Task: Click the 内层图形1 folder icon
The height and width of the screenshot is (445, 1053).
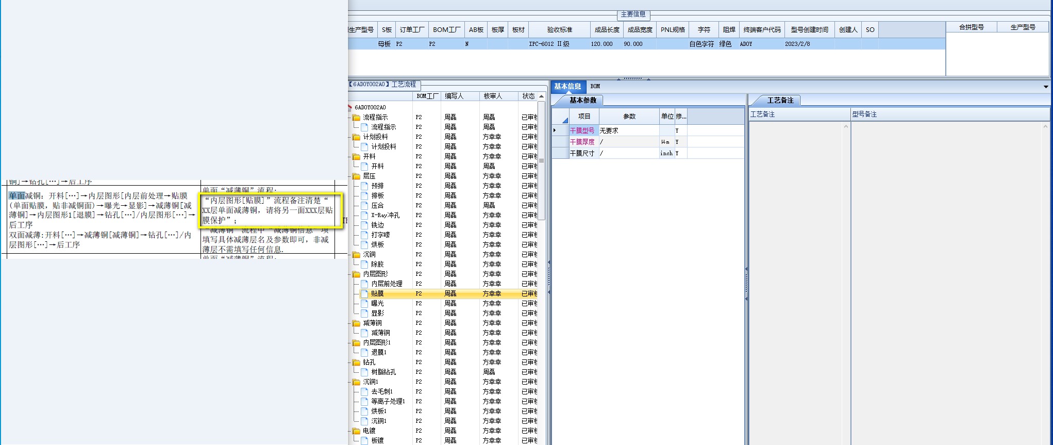Action: [356, 343]
